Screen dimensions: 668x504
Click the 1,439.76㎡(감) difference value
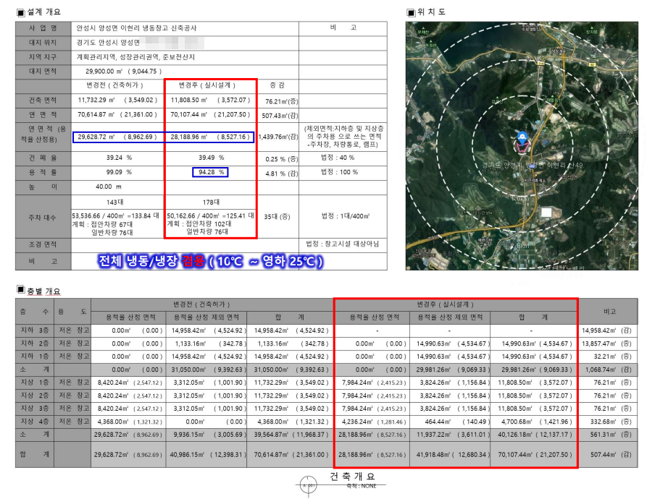pyautogui.click(x=278, y=137)
